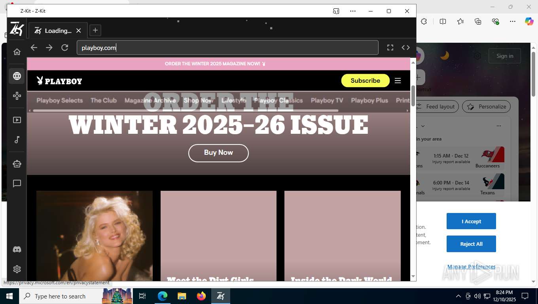Open the sports card three-dot menu
The height and width of the screenshot is (304, 538).
[x=498, y=126]
